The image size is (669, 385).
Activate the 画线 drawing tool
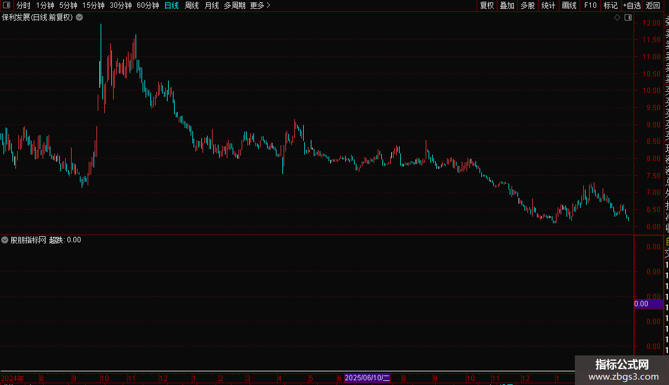[x=569, y=5]
